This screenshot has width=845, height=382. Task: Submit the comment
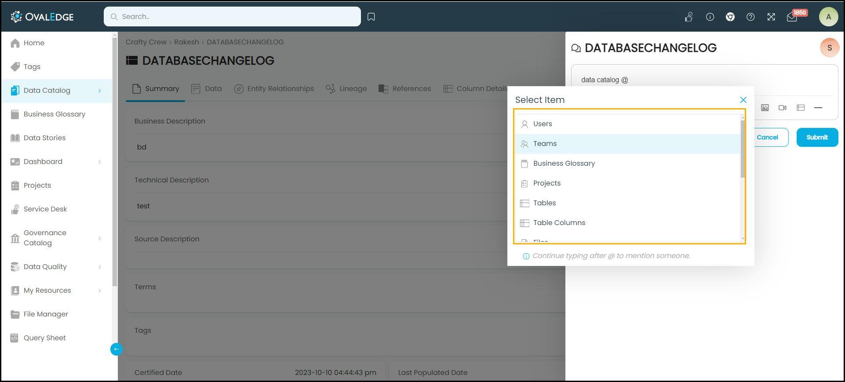[x=817, y=137]
